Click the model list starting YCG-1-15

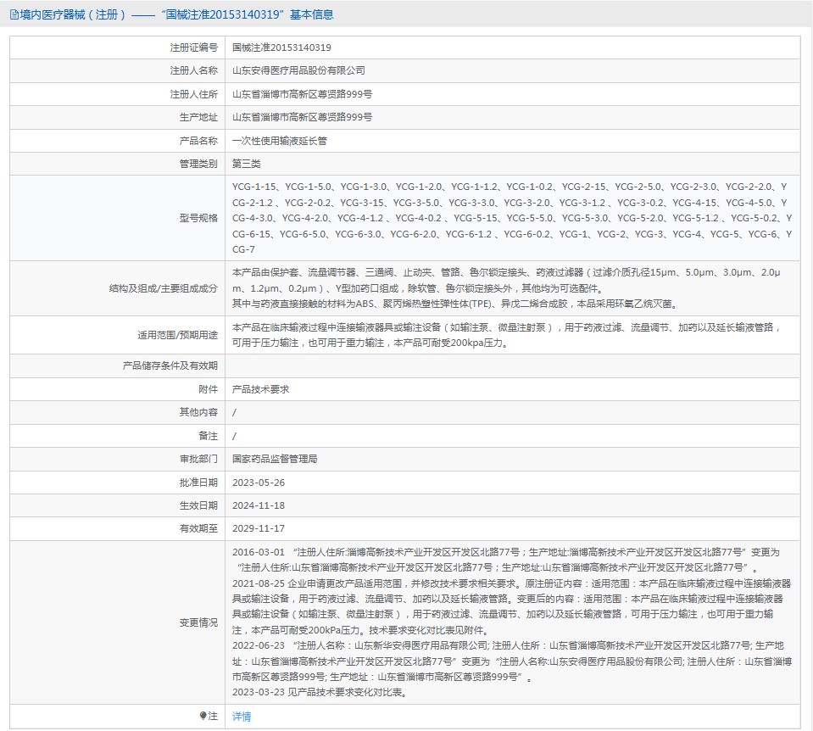click(512, 218)
